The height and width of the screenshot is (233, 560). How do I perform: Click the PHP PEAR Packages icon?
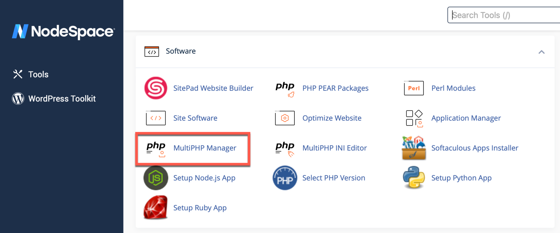[285, 89]
